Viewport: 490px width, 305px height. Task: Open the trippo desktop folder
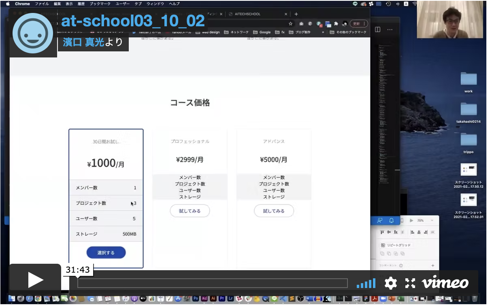click(x=469, y=142)
